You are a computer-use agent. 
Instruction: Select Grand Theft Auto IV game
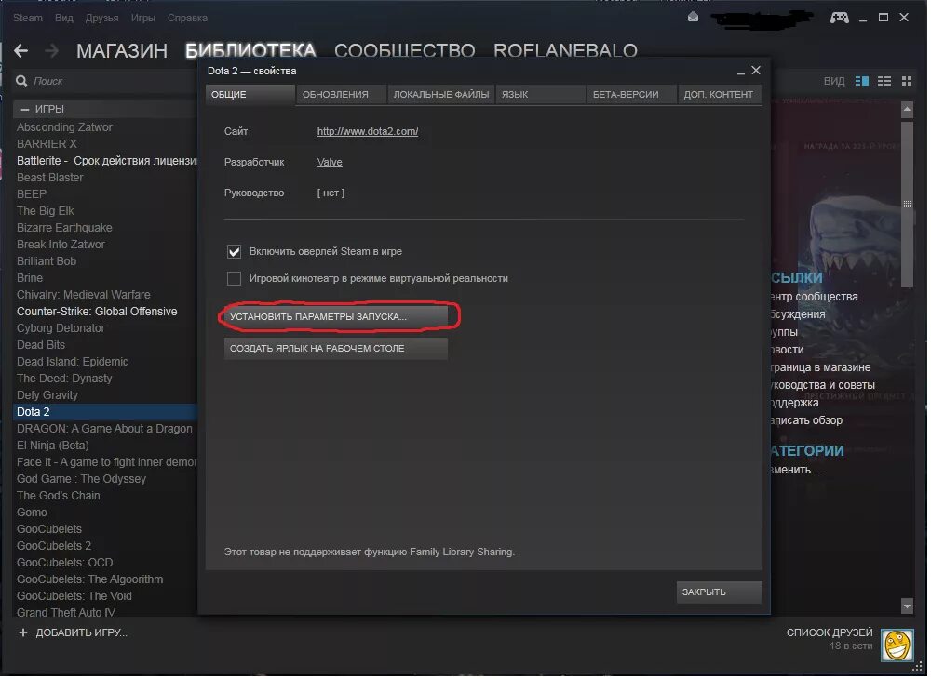click(66, 613)
